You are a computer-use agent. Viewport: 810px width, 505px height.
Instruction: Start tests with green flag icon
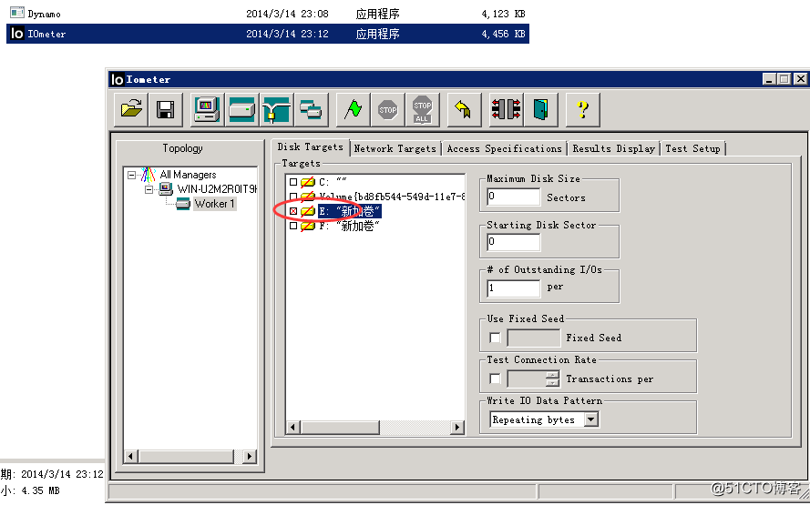pos(354,109)
